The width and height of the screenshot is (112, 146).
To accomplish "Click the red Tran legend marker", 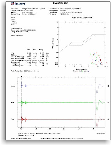I will 78,71.
